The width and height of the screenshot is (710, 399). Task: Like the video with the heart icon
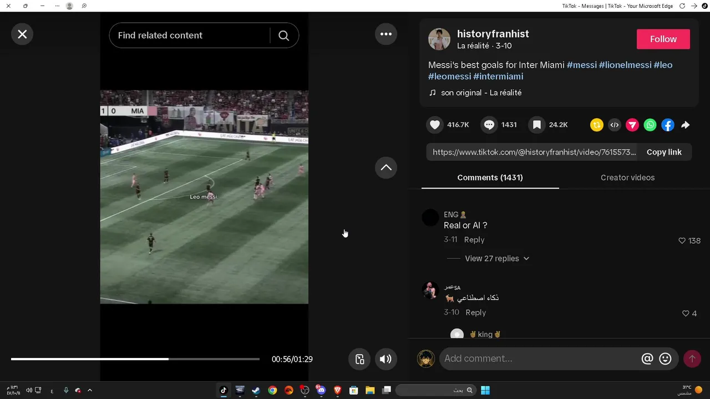click(x=435, y=125)
